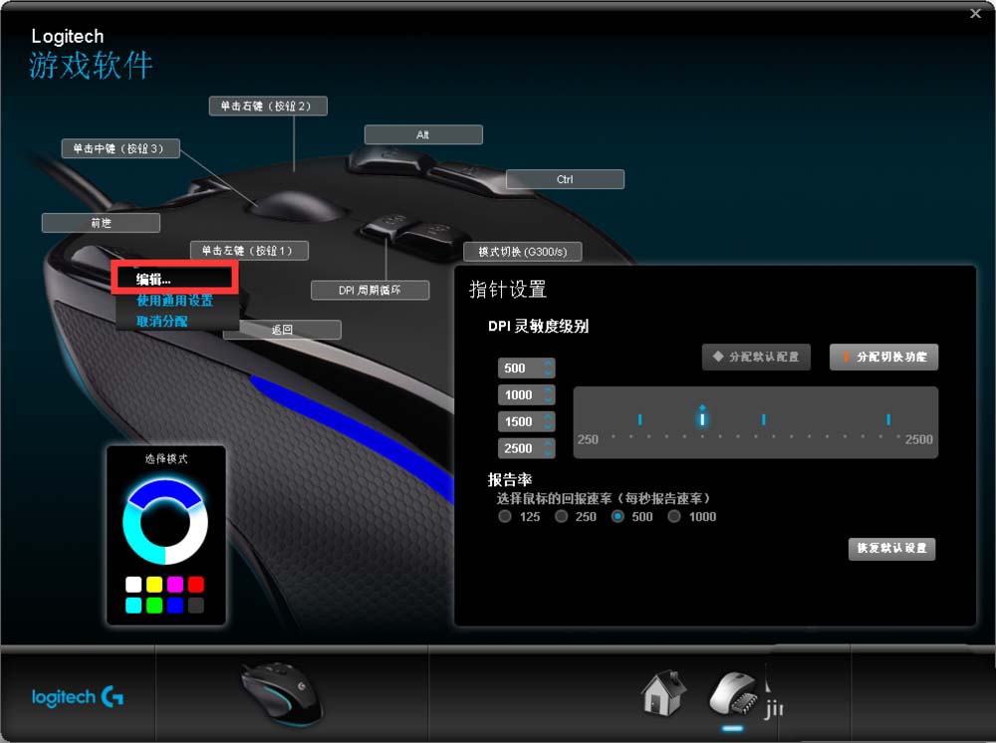Click the spinner arrows of the 1500 DPI field

548,421
